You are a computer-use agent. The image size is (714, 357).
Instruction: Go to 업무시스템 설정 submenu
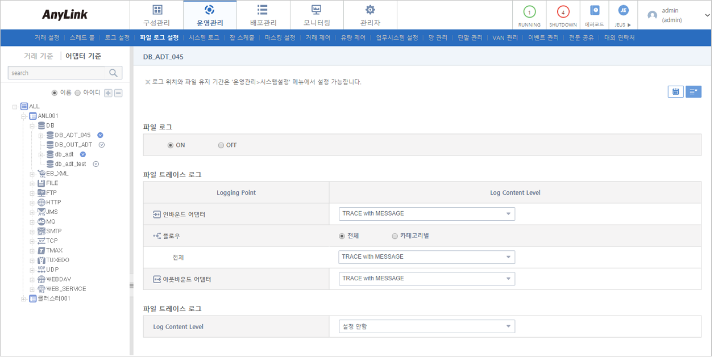[x=397, y=38]
